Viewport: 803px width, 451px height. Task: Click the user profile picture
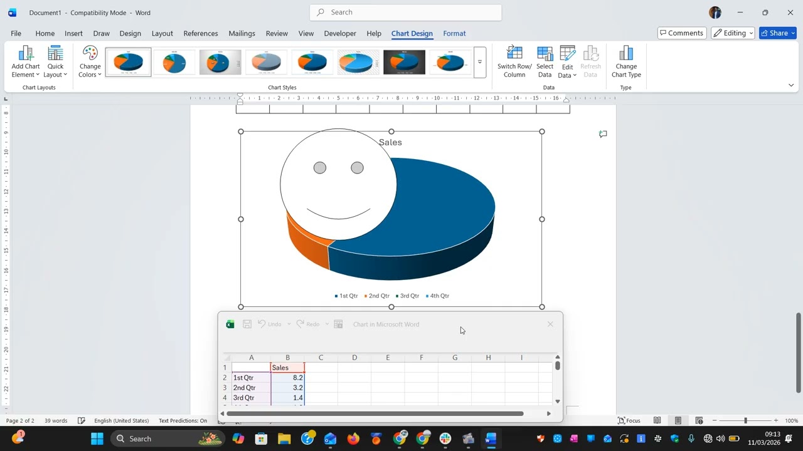(x=715, y=13)
